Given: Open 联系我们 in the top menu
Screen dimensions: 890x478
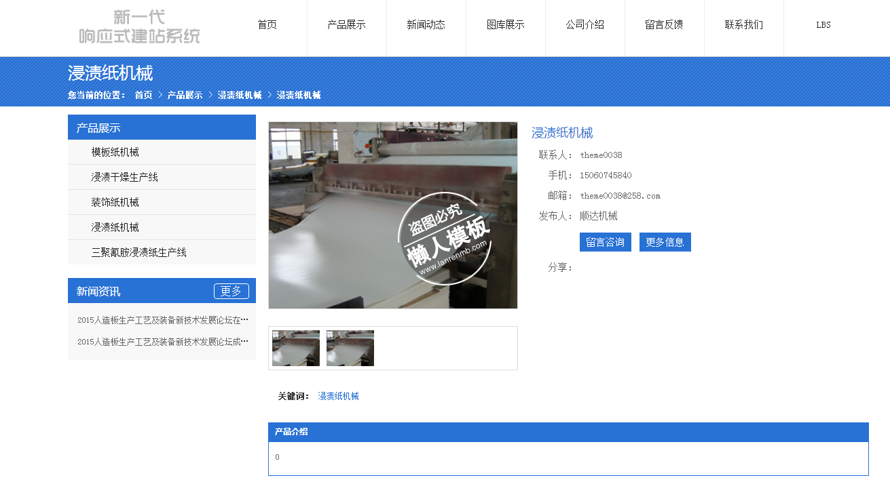Looking at the screenshot, I should (744, 25).
